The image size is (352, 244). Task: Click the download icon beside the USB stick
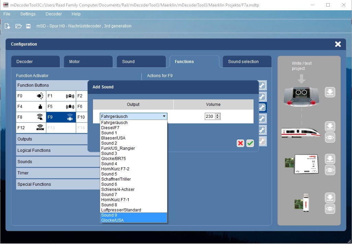point(330,198)
